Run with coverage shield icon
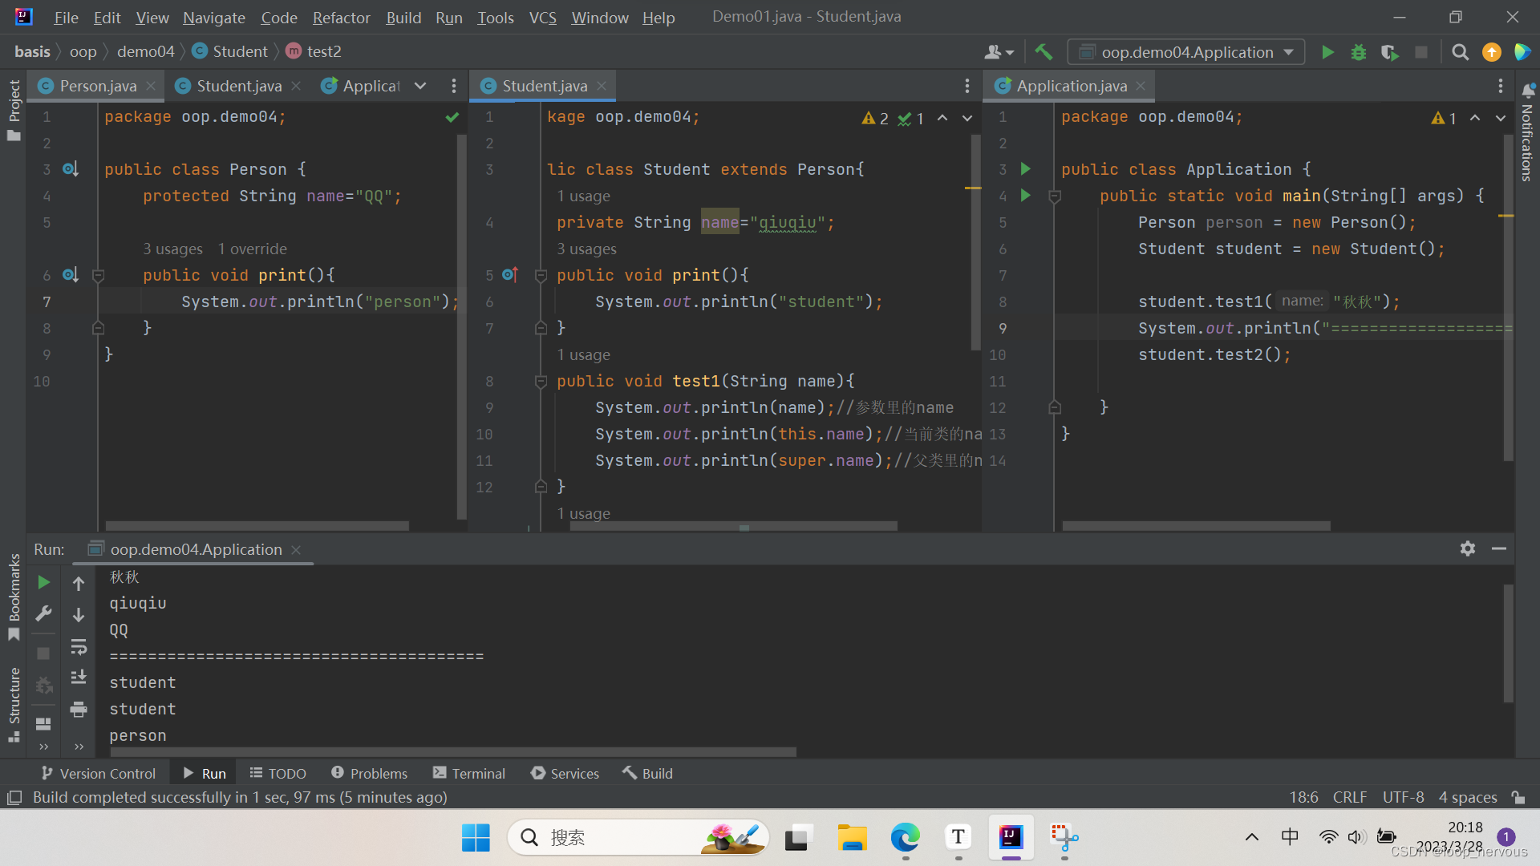Screen dimensions: 1540x866 tap(1390, 52)
